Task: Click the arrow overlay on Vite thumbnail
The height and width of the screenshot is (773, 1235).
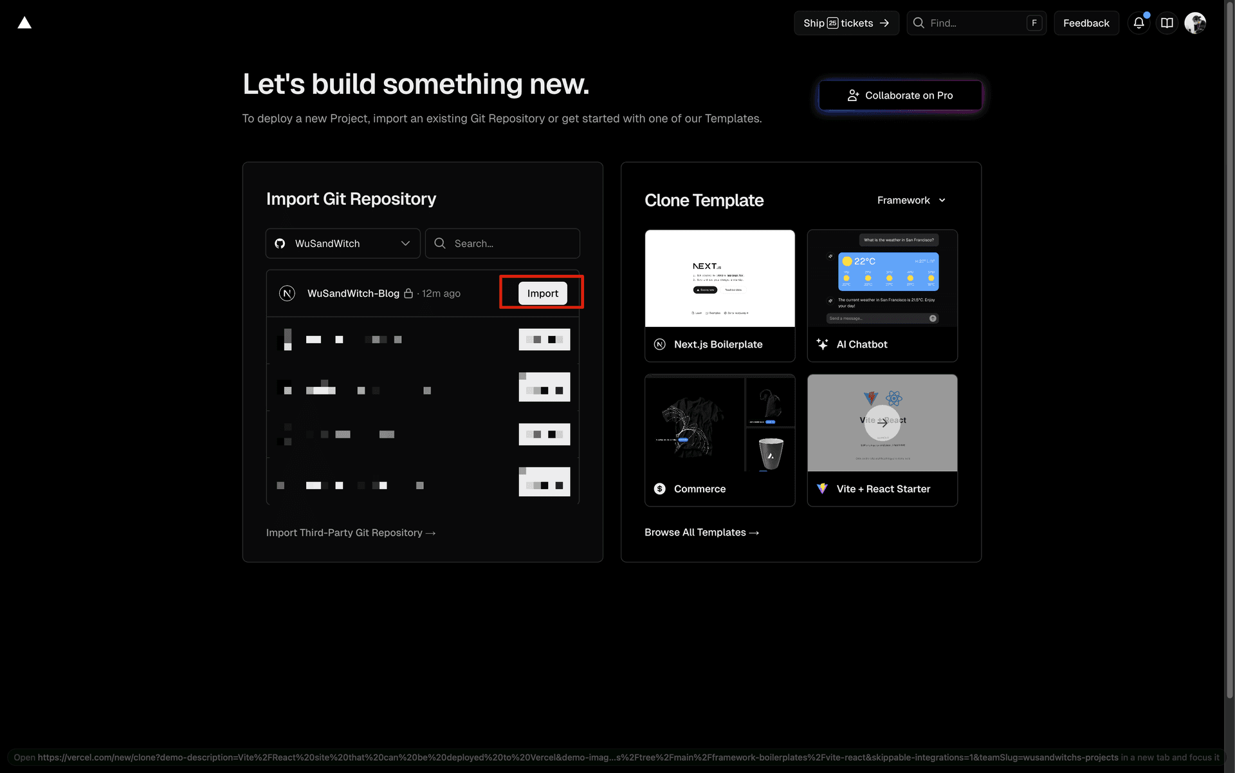Action: 883,423
